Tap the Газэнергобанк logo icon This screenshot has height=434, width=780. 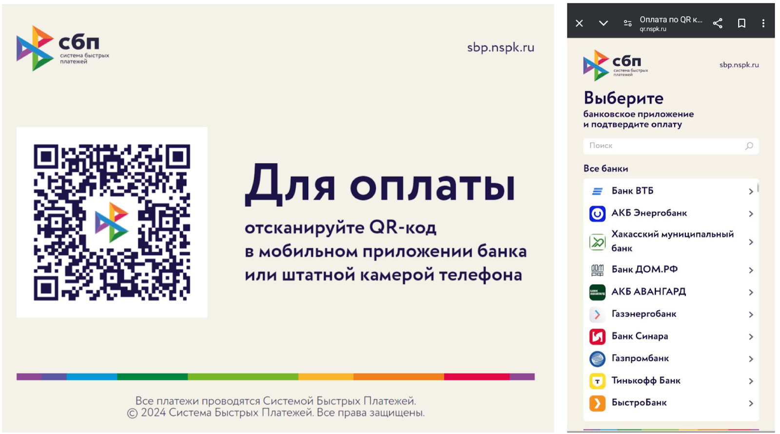(597, 314)
